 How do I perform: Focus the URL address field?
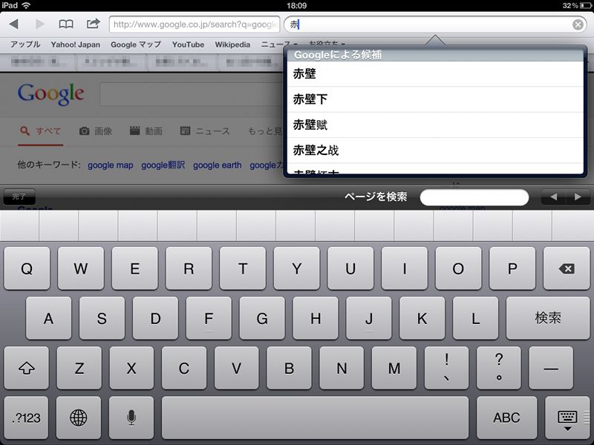click(x=195, y=24)
